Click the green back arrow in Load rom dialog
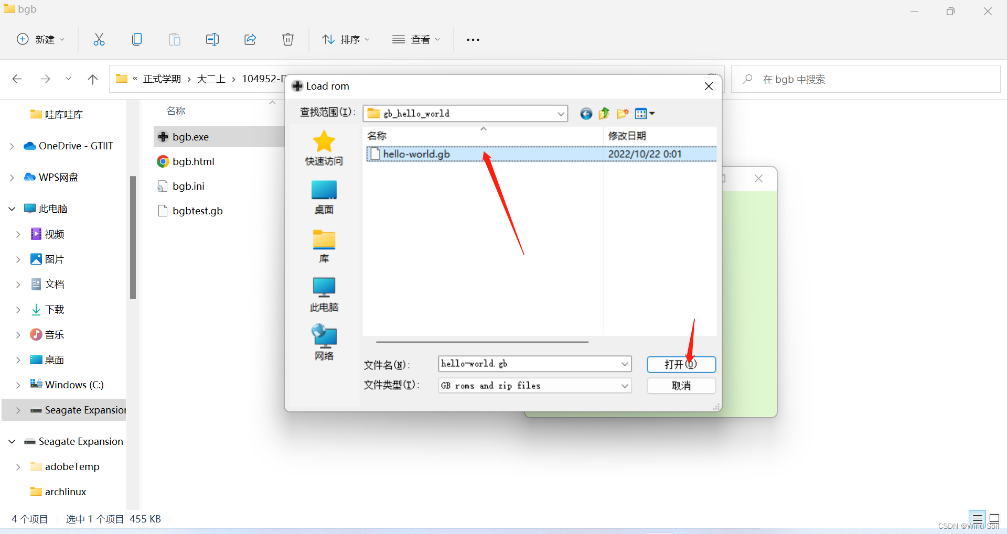Screen dimensions: 1007x534 click(x=586, y=113)
